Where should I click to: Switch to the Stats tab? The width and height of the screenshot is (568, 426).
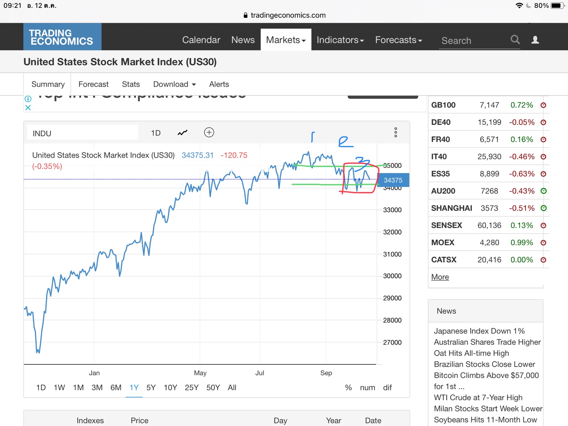click(x=131, y=84)
